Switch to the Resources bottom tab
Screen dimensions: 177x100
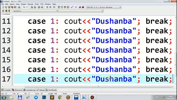pyautogui.click(x=17, y=90)
